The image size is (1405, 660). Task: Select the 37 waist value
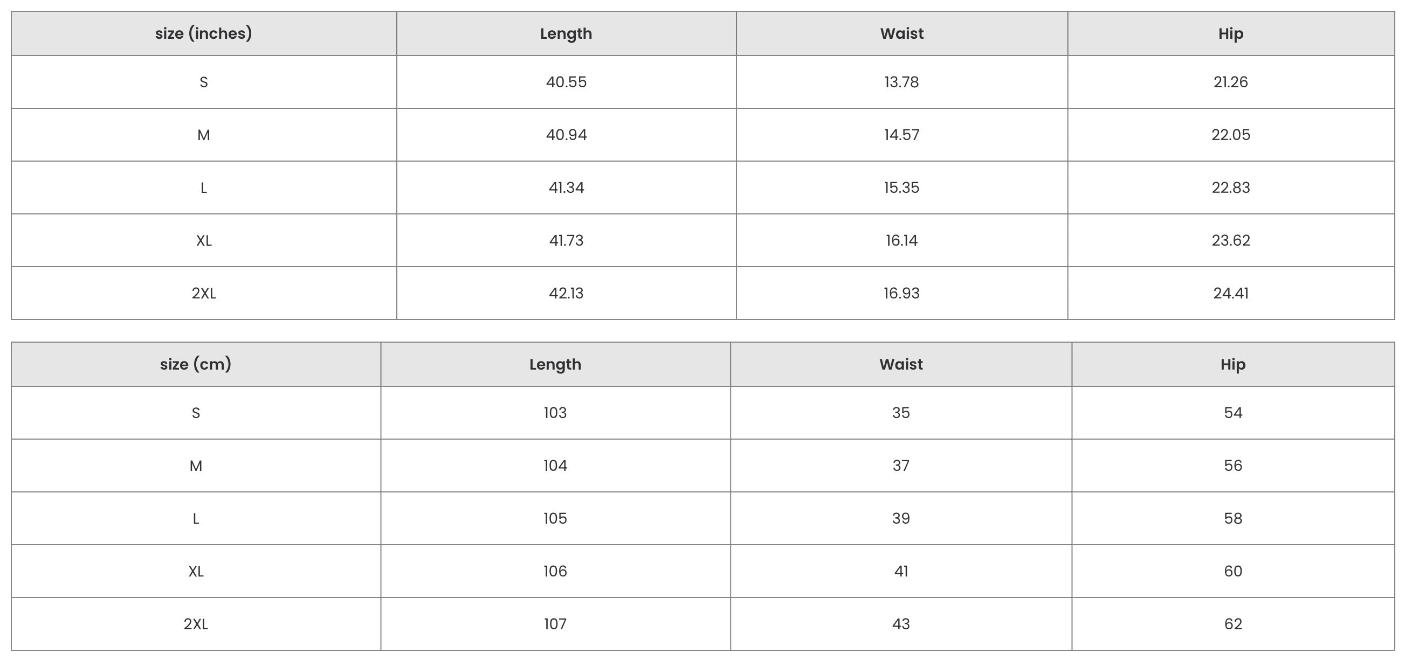[900, 466]
